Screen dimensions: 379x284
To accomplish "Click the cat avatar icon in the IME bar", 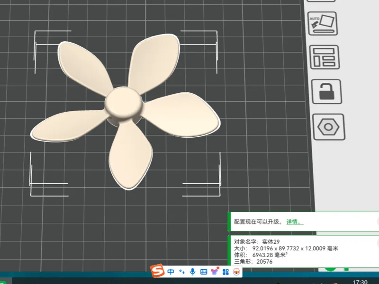I will 236,272.
